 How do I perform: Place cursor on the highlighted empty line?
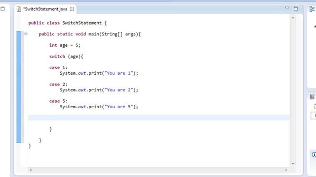tap(159, 118)
